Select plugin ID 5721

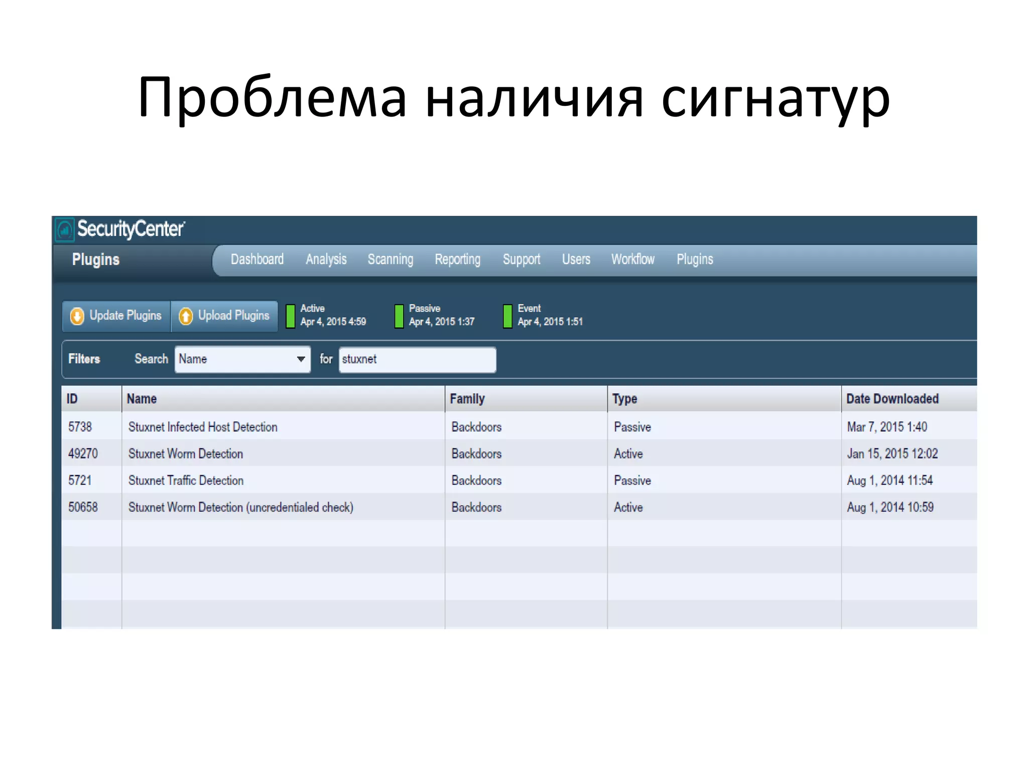click(x=80, y=480)
